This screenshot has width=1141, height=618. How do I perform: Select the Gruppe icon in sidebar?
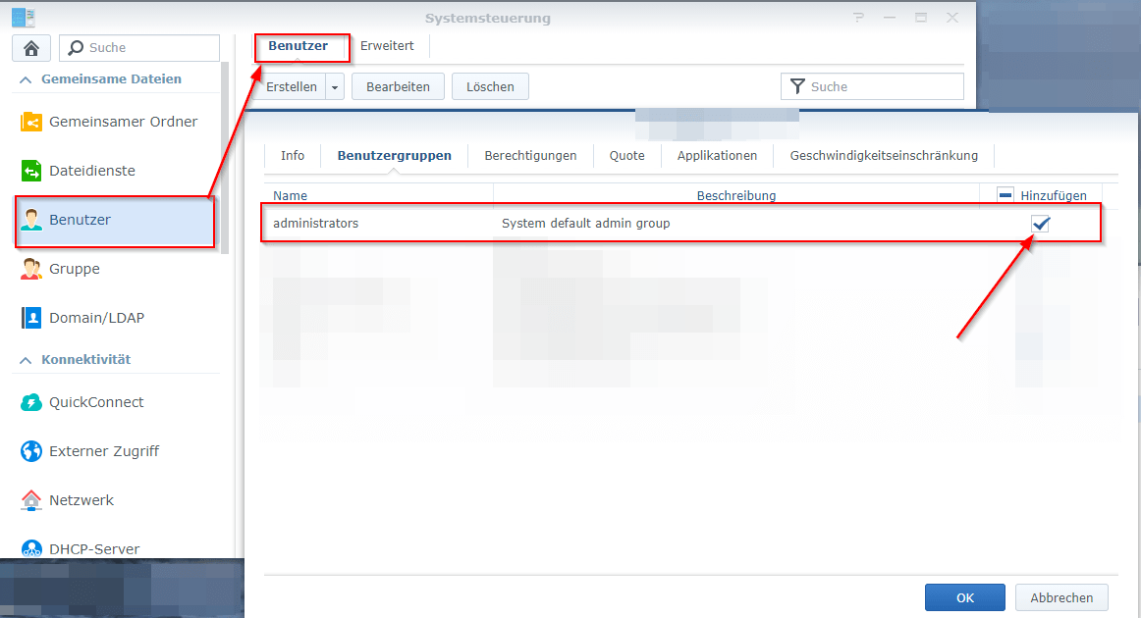(32, 269)
